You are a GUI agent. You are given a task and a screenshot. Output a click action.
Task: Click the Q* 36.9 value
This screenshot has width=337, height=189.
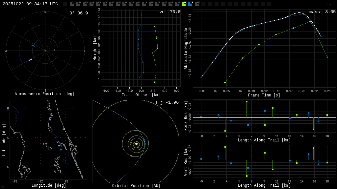[x=79, y=13]
